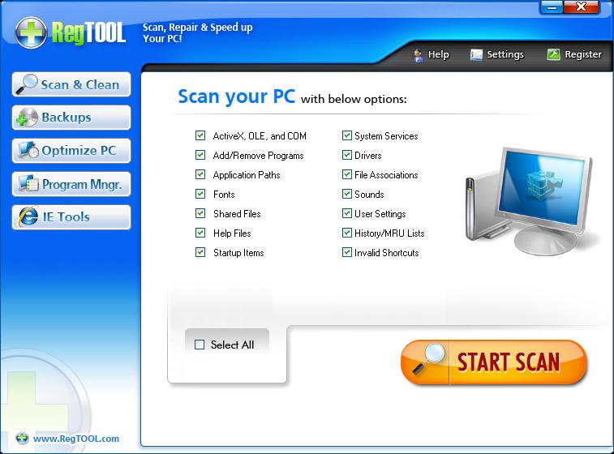
Task: Uncheck Application Paths option
Action: (x=200, y=174)
